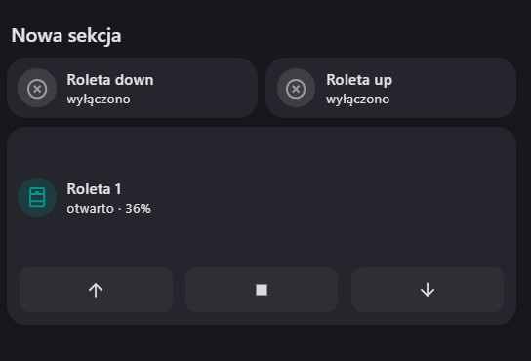Click empty right side of Roleta down tile
Viewport: 531px width, 361px height.
click(207, 88)
